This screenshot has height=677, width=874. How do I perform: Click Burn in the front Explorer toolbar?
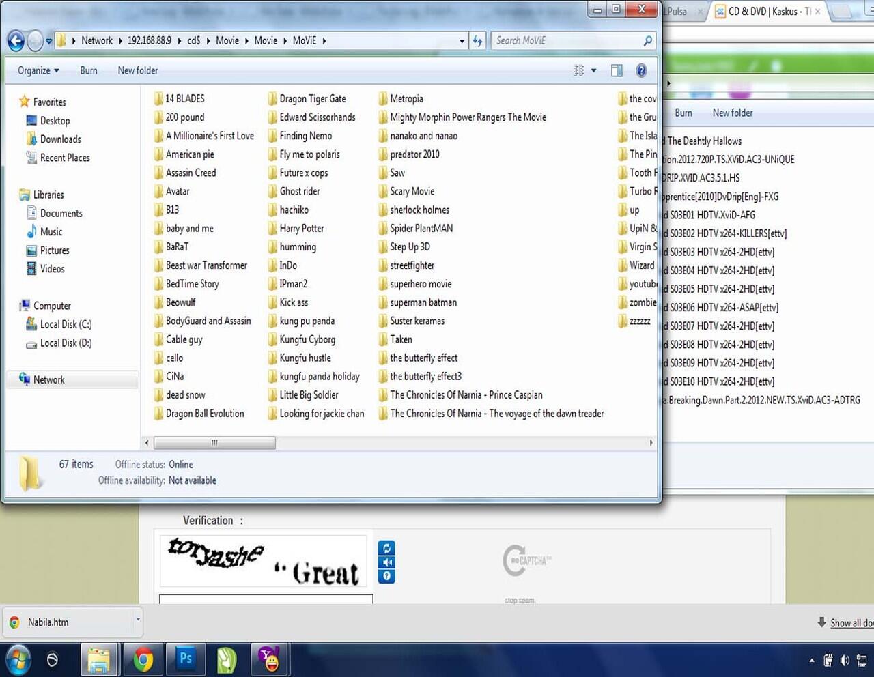point(89,70)
